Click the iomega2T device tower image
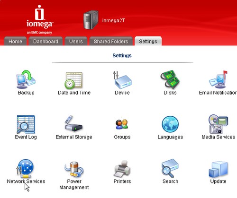 click(x=91, y=20)
